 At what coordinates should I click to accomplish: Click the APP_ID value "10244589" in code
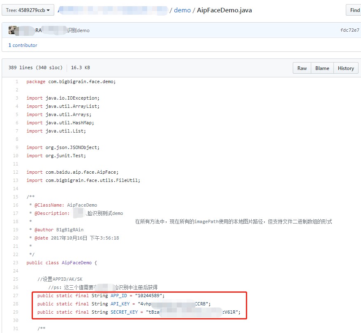[x=149, y=296]
